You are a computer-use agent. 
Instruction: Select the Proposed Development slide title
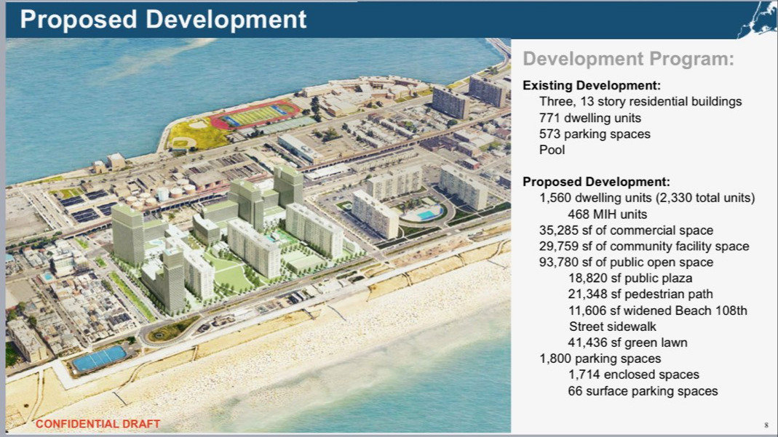click(x=163, y=20)
